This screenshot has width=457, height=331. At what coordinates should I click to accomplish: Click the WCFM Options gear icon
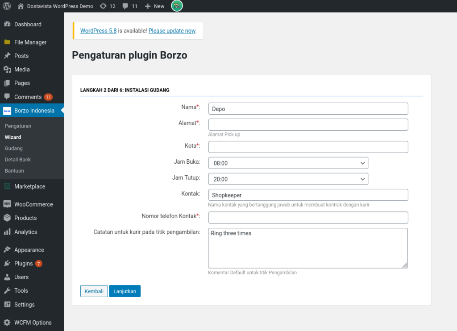(x=7, y=323)
